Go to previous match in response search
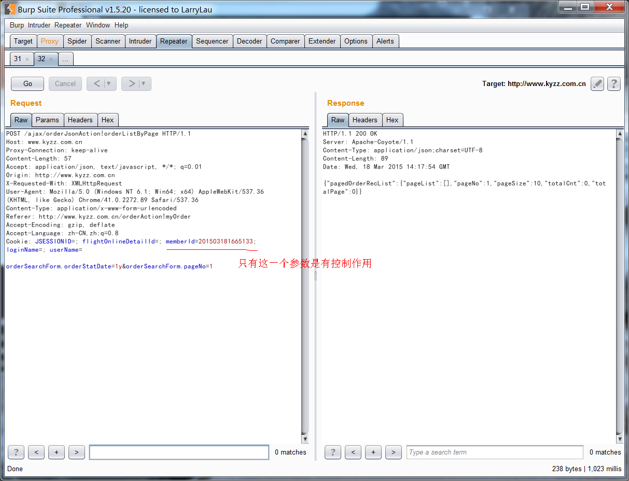The height and width of the screenshot is (481, 629). point(353,452)
